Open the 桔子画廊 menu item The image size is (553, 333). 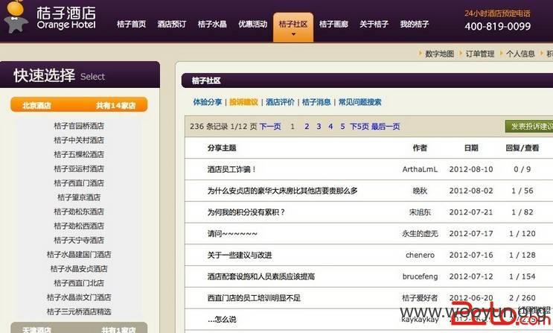(x=333, y=24)
